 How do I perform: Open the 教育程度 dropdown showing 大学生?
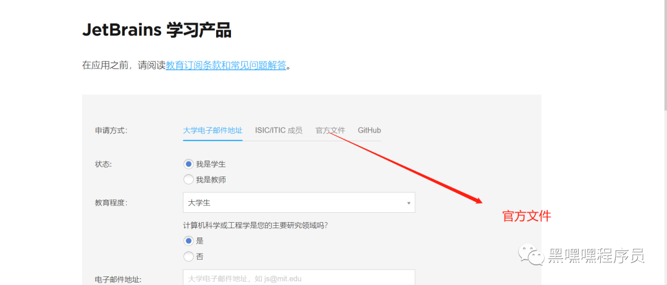coord(299,202)
